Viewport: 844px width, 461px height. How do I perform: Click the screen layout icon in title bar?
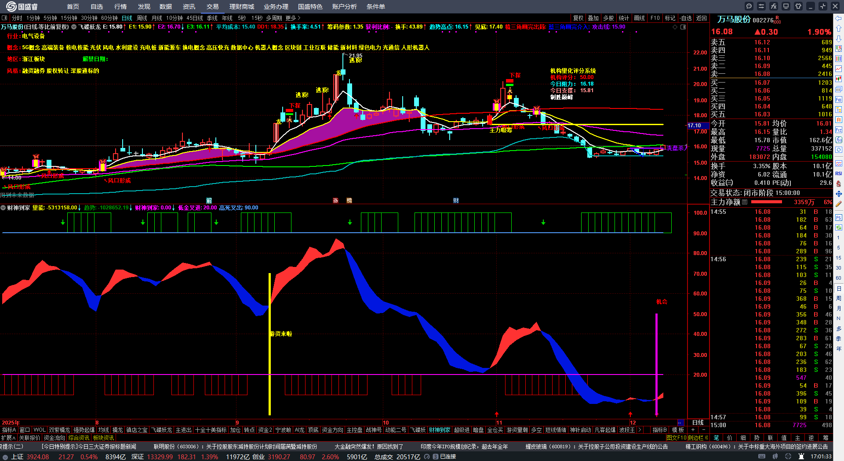(x=786, y=6)
